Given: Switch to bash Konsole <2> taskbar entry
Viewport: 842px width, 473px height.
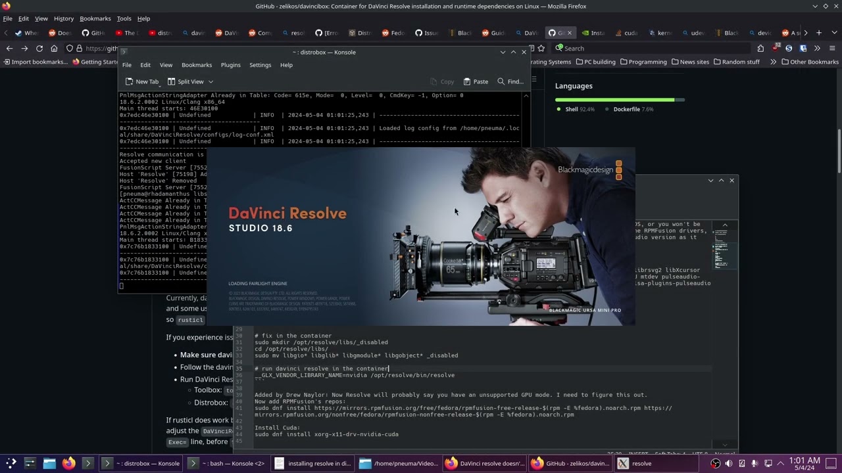Looking at the screenshot, I should tap(226, 463).
